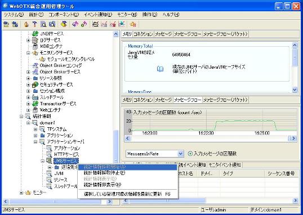Collapse the モニタリングサービス tree node
This screenshot has height=215, width=303.
pyautogui.click(x=28, y=53)
